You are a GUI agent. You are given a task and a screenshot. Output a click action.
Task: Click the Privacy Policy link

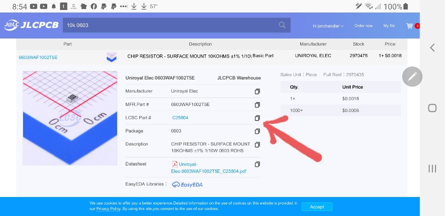point(108,208)
